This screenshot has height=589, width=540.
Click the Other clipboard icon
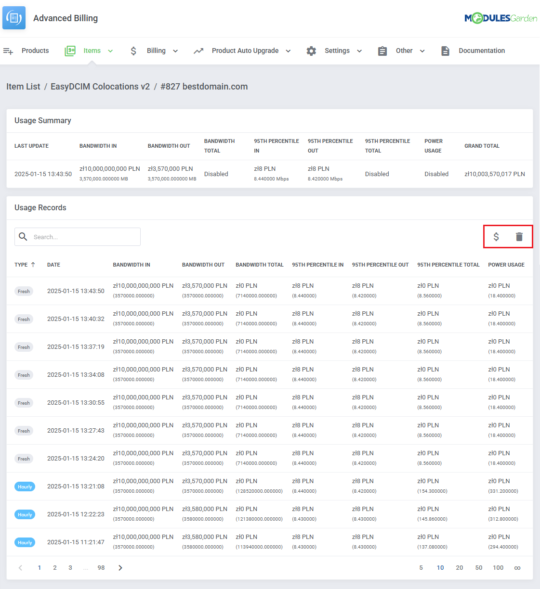point(382,51)
